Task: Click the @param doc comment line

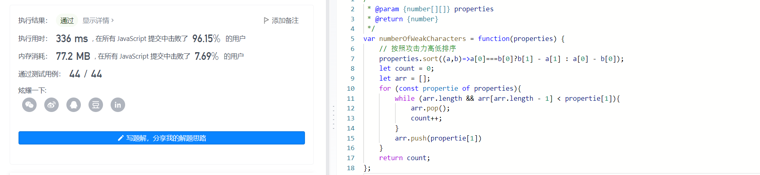Action: coord(430,9)
